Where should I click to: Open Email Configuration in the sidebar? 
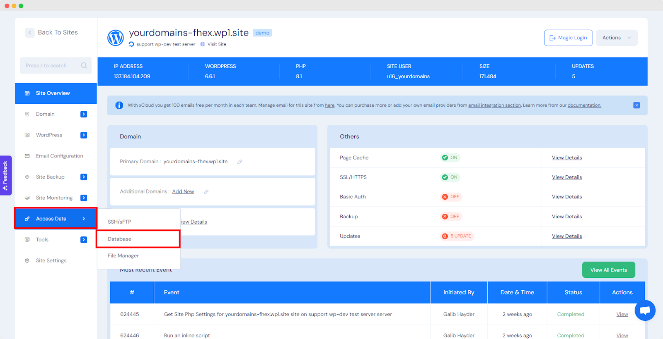56,156
